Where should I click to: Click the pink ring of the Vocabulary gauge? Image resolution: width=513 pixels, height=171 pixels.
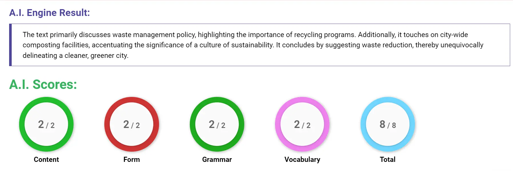[302, 100]
